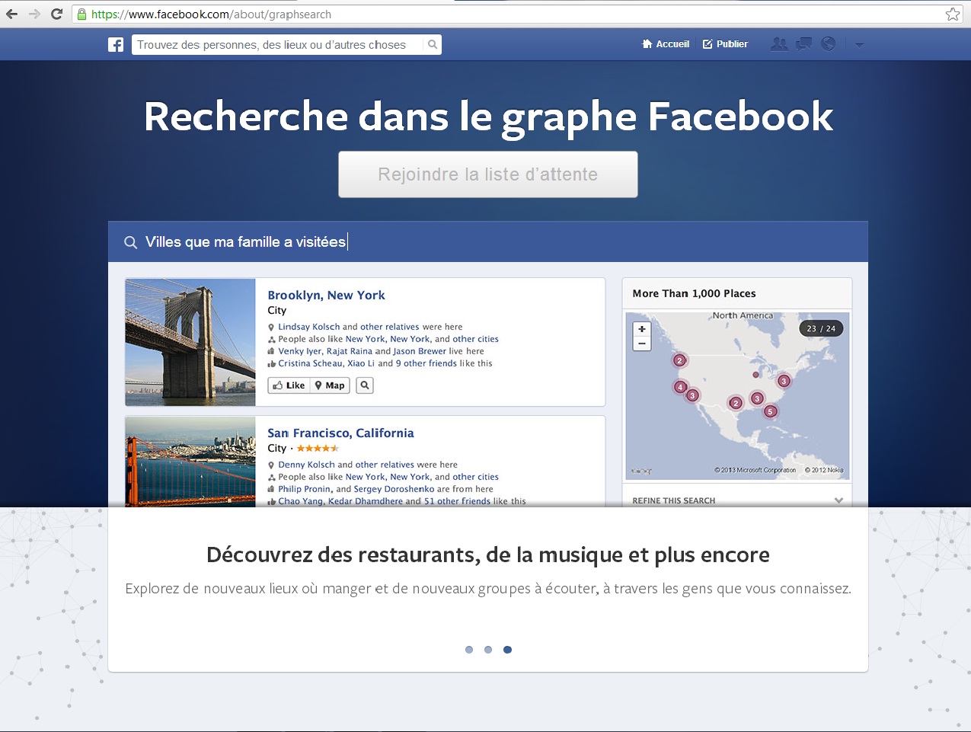The image size is (971, 732).
Task: Open the messages icon in the top bar
Action: [803, 44]
